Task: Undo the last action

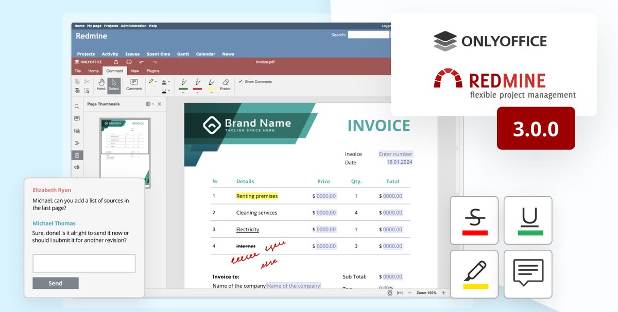Action: 142,62
